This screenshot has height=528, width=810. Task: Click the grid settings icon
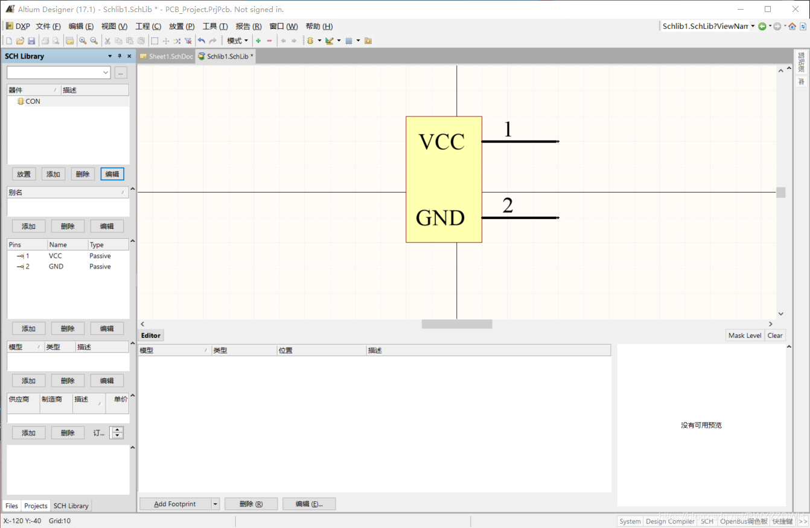tap(349, 41)
